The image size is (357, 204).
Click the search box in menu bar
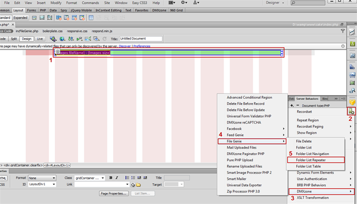click(308, 3)
